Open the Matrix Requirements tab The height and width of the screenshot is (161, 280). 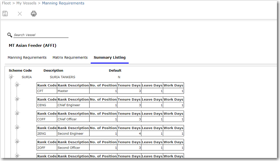coord(70,58)
